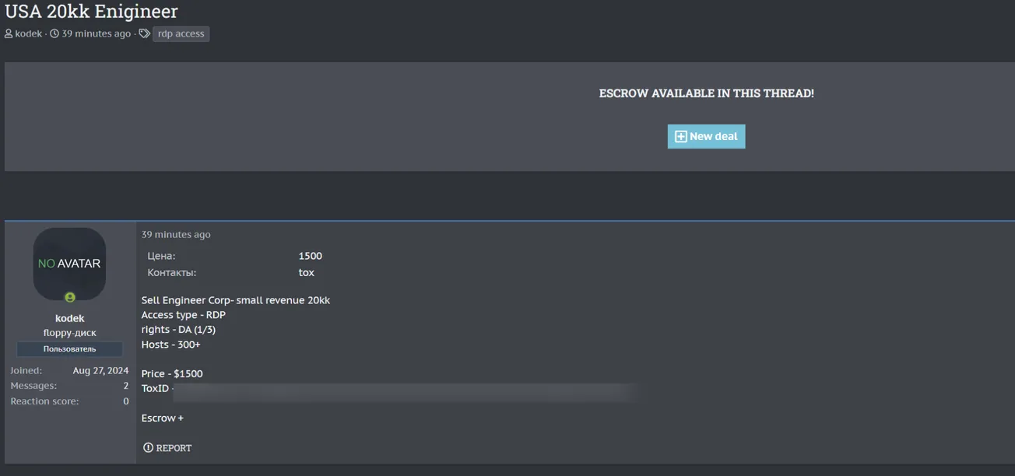Open kodek's profile from thread header

click(x=29, y=34)
